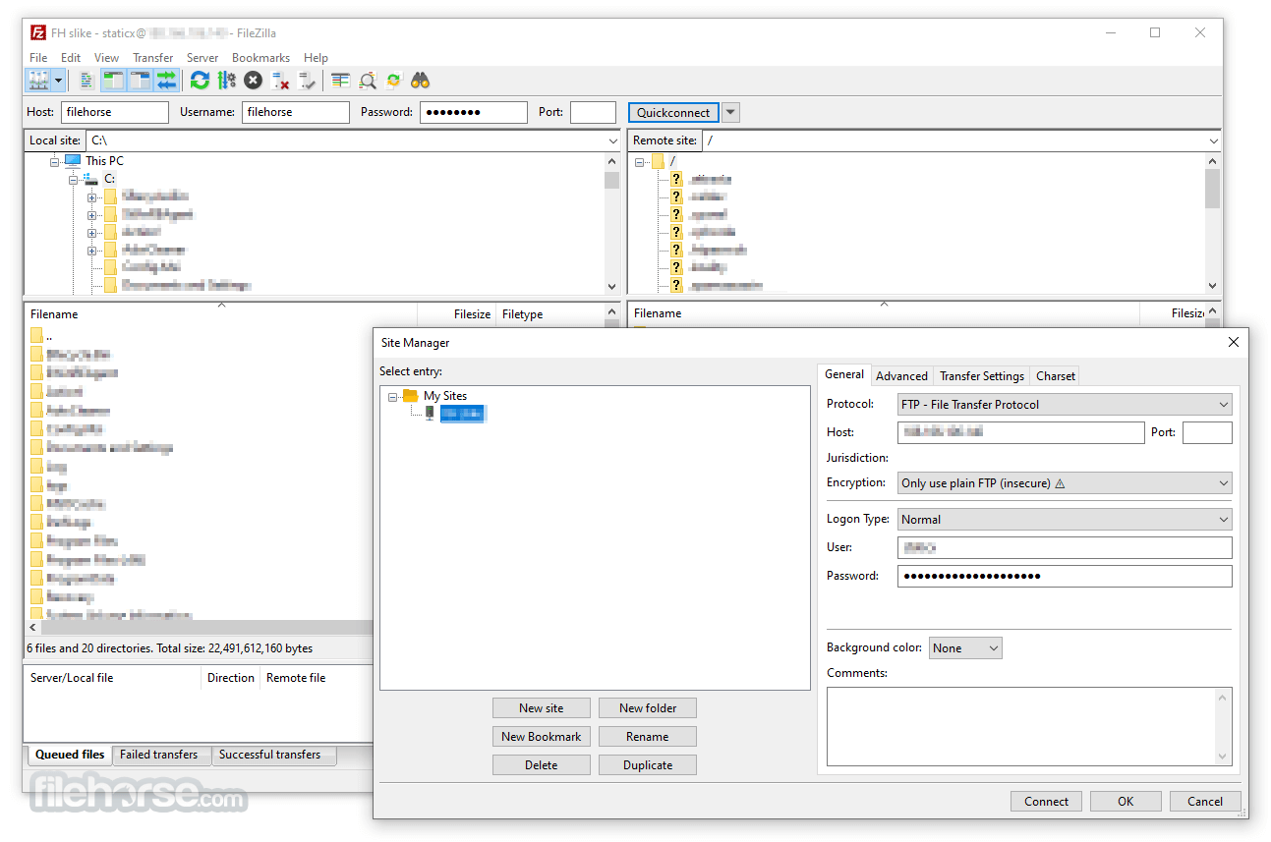The image size is (1271, 842).
Task: Focus the quickconnect Host field
Action: (115, 112)
